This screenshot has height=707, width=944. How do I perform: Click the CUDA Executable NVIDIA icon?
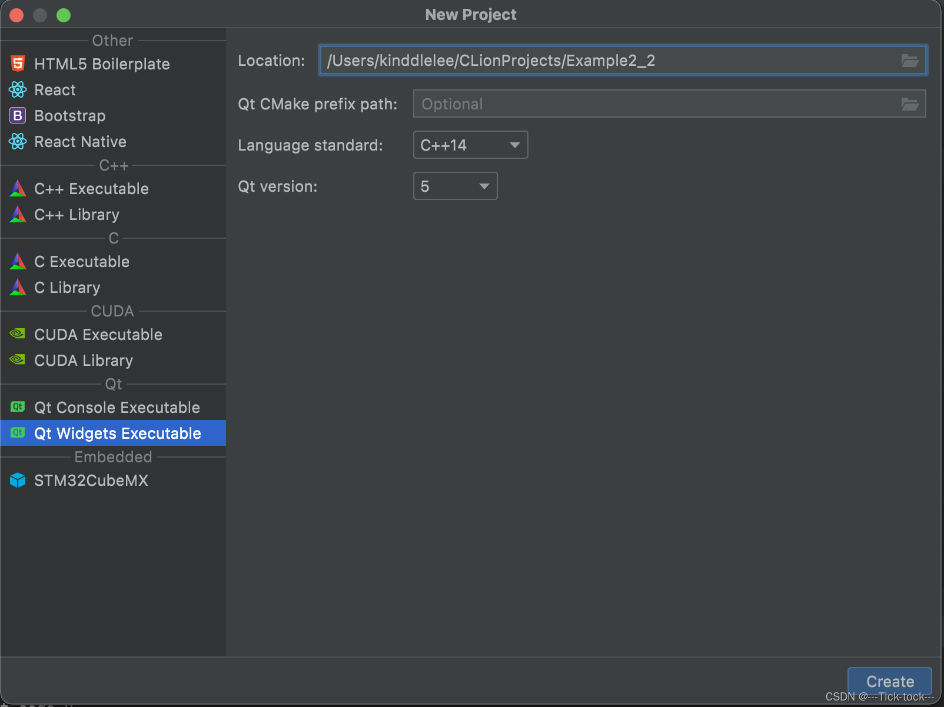(18, 334)
